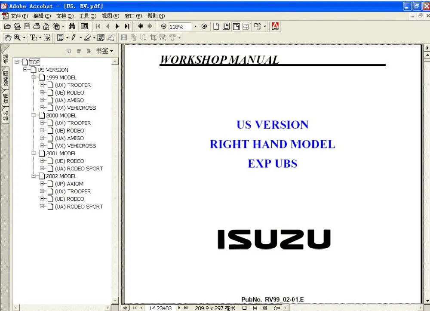Toggle the navigation pane toolbar button
Screen dimensions: 430x311
84,26
